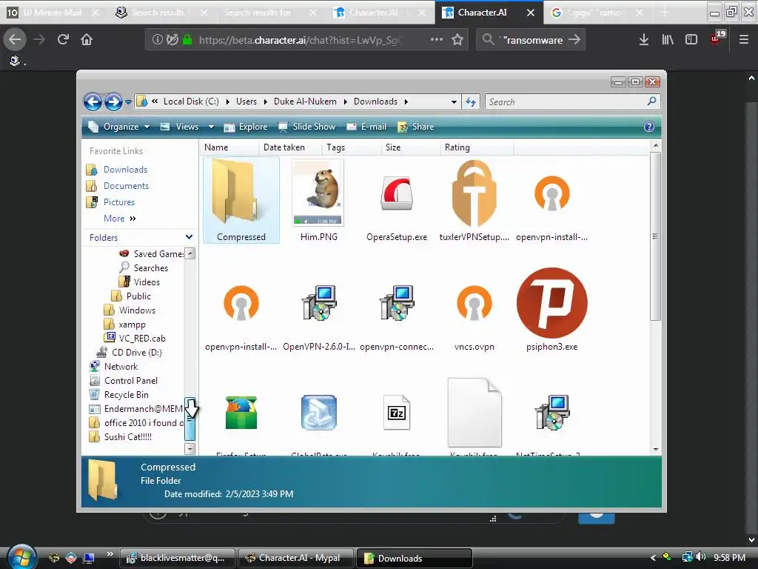Image resolution: width=758 pixels, height=569 pixels.
Task: Open Explorer Help question mark
Action: [x=648, y=127]
